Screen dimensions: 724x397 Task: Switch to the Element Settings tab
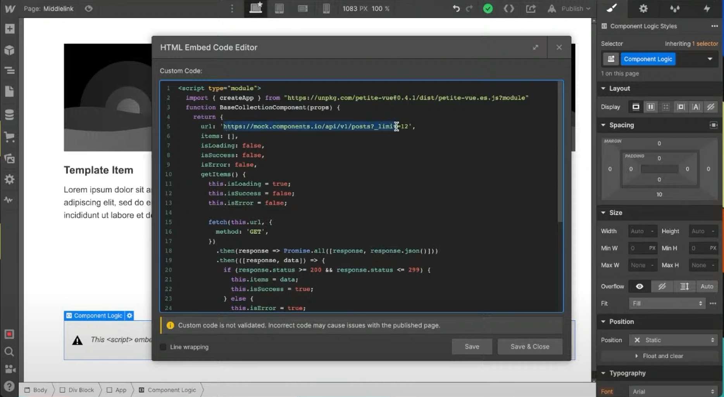point(643,9)
